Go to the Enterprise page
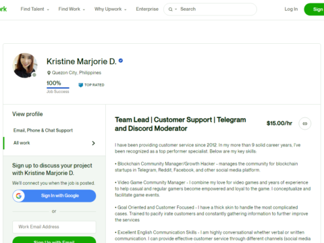The height and width of the screenshot is (243, 324). (147, 9)
